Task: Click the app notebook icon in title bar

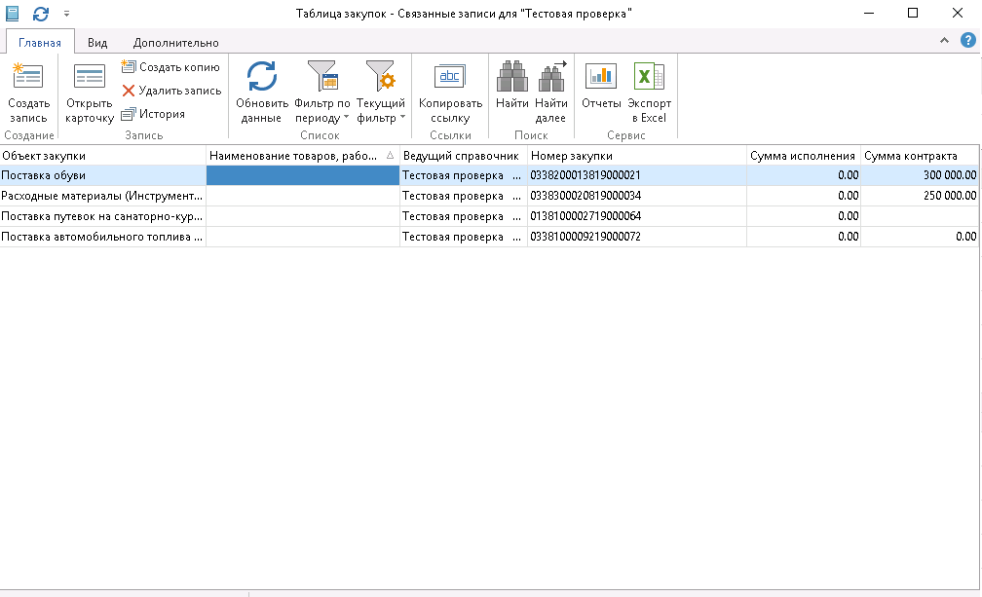Action: coord(12,13)
